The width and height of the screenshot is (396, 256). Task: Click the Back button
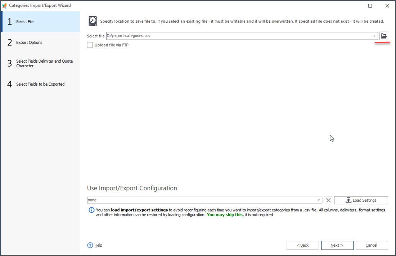302,245
